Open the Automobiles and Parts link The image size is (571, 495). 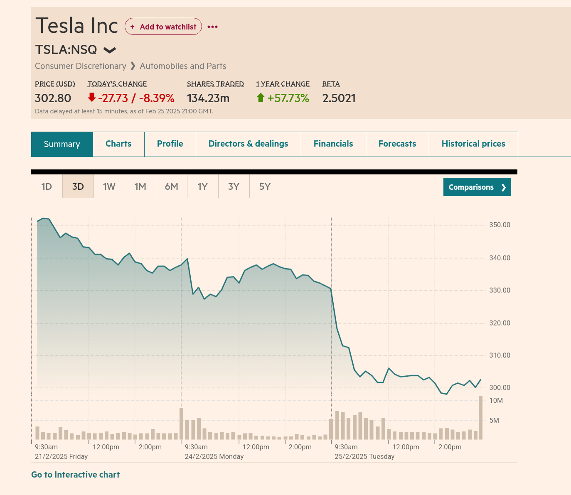tap(183, 66)
